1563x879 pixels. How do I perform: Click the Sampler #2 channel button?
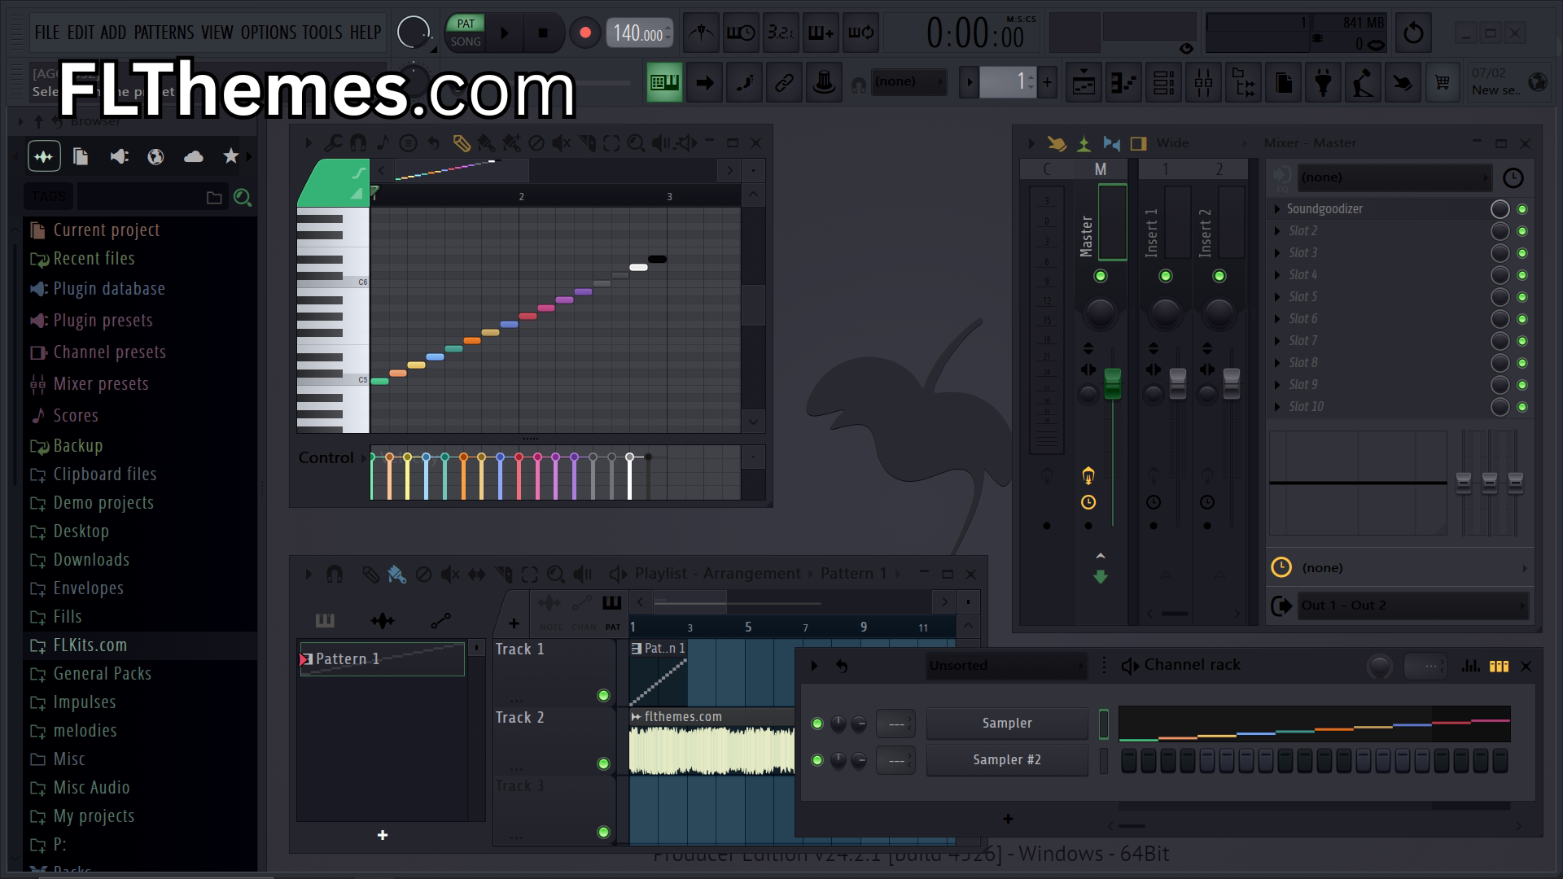coord(1007,760)
